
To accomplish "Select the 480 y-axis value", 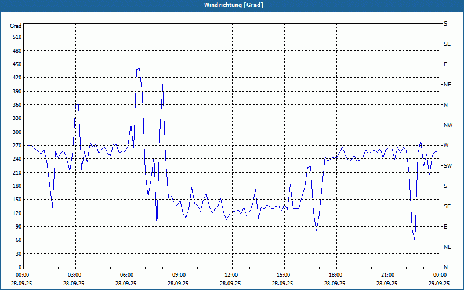I will pos(17,50).
